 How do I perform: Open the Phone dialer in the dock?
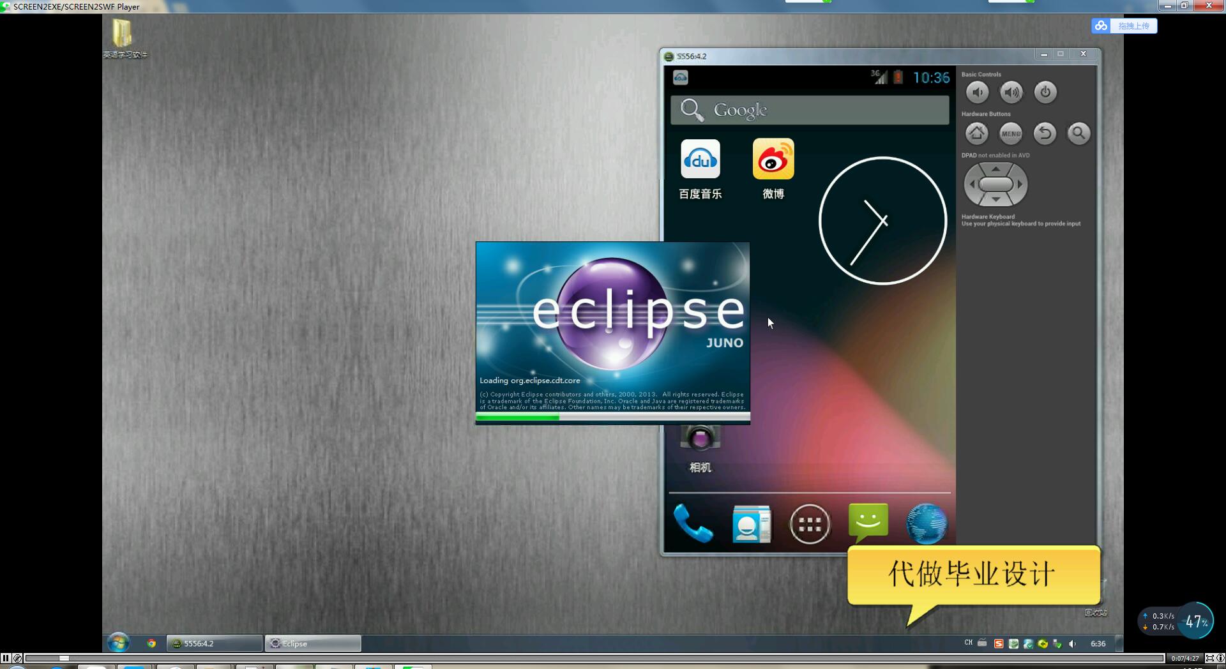point(693,523)
